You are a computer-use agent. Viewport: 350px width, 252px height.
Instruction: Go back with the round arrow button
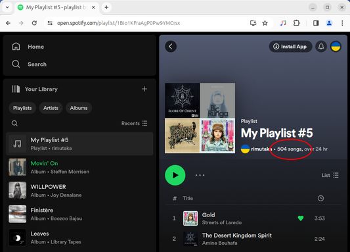171,47
